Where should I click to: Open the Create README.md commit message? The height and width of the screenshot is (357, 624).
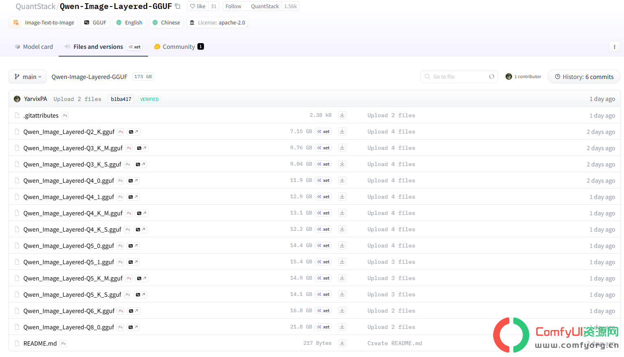pos(395,343)
